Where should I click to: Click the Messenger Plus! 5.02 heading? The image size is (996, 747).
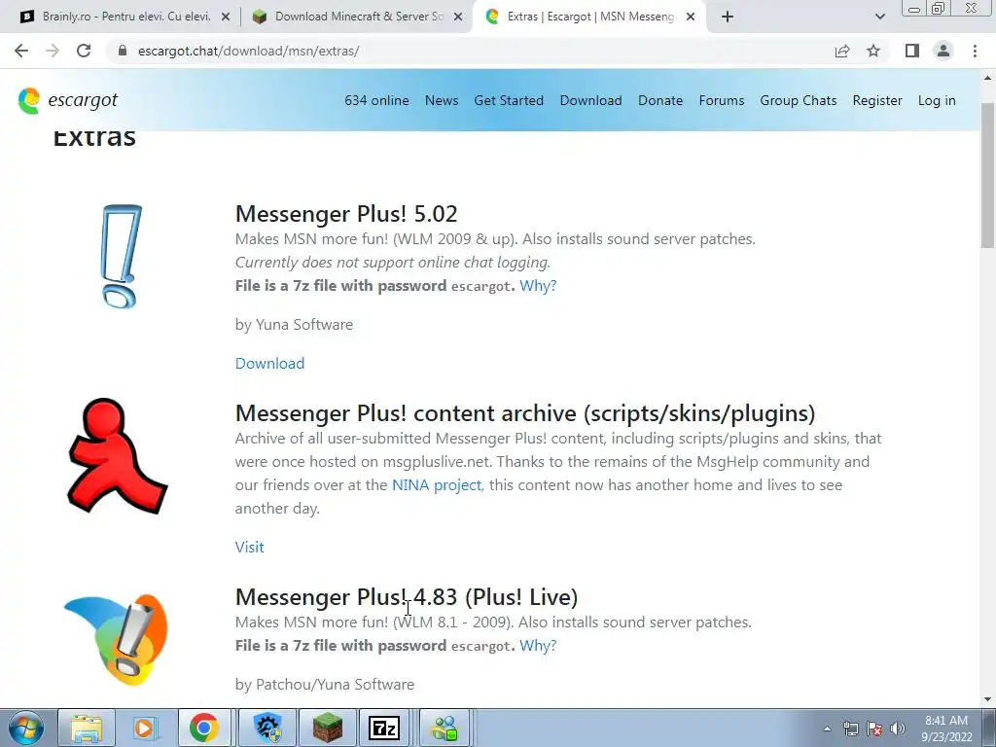tap(346, 214)
